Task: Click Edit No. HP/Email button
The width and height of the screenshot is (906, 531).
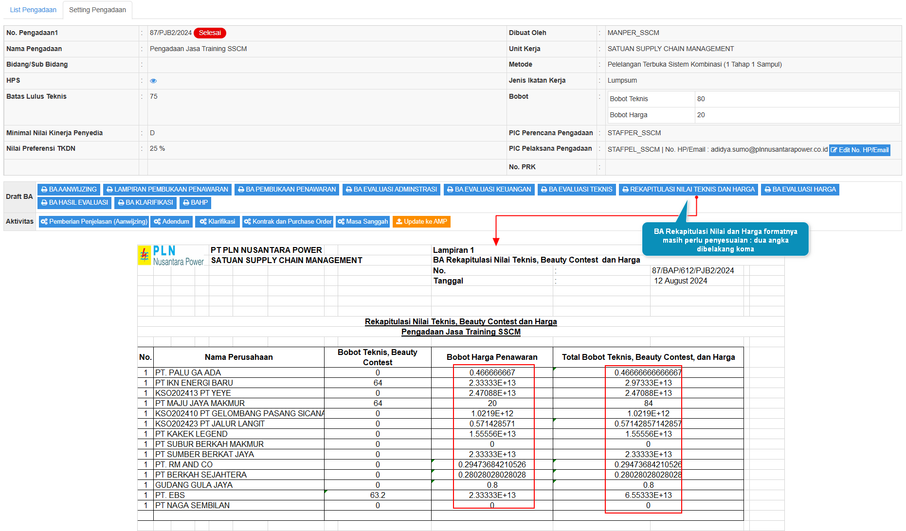Action: click(859, 150)
